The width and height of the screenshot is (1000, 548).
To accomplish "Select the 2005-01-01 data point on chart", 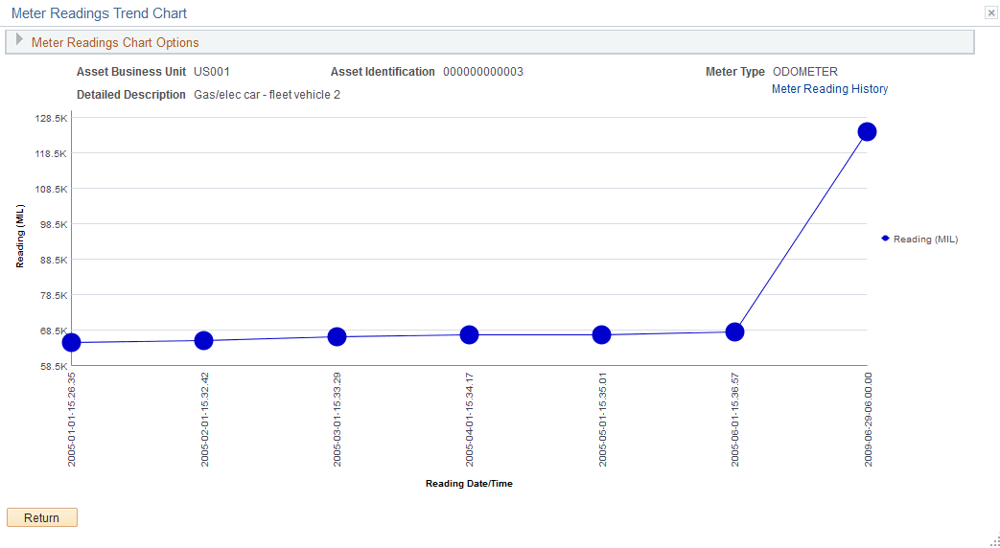I will (71, 342).
